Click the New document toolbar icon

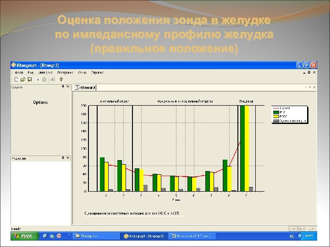16,80
